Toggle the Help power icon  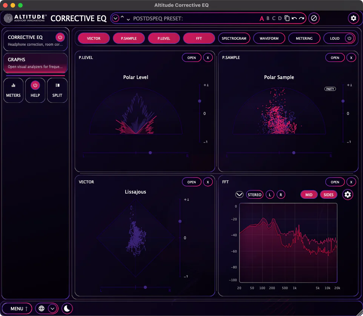coord(35,85)
